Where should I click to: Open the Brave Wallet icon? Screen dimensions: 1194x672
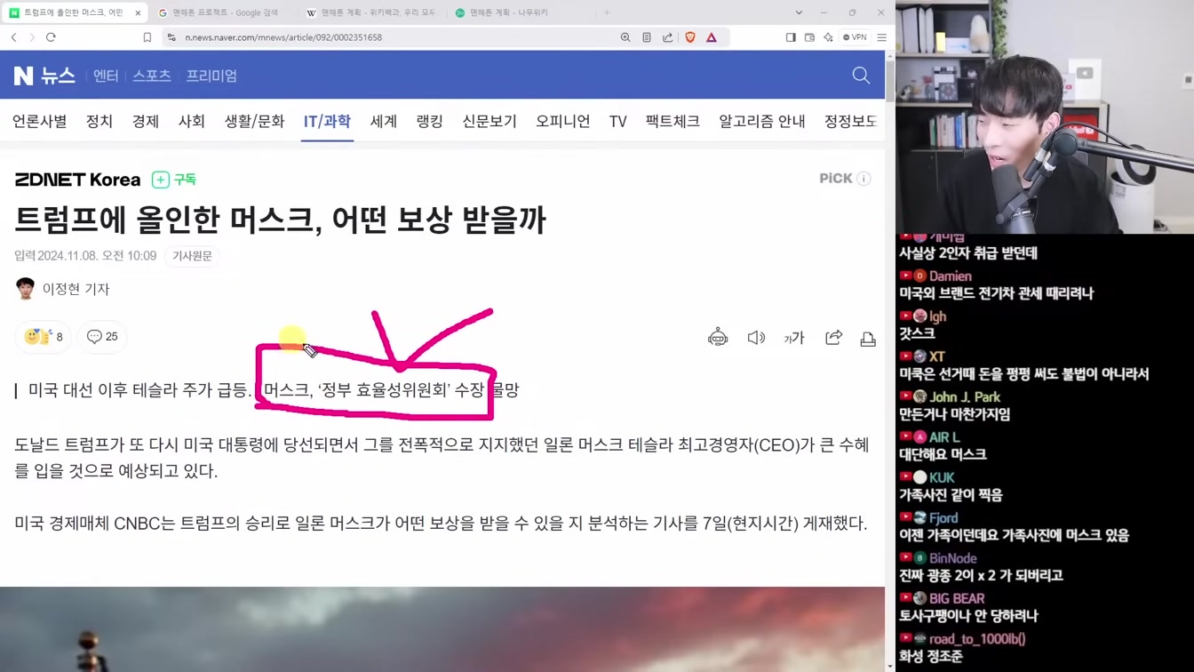(x=809, y=37)
